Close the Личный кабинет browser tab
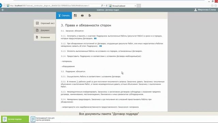Viewport: 218px width, 123px height. click(x=135, y=6)
